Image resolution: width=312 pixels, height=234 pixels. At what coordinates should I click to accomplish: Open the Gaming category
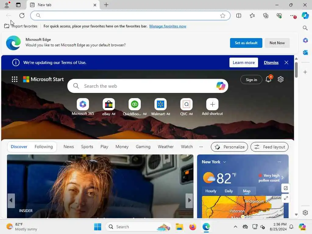pos(143,147)
